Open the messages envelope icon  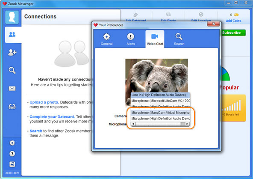click(x=12, y=89)
